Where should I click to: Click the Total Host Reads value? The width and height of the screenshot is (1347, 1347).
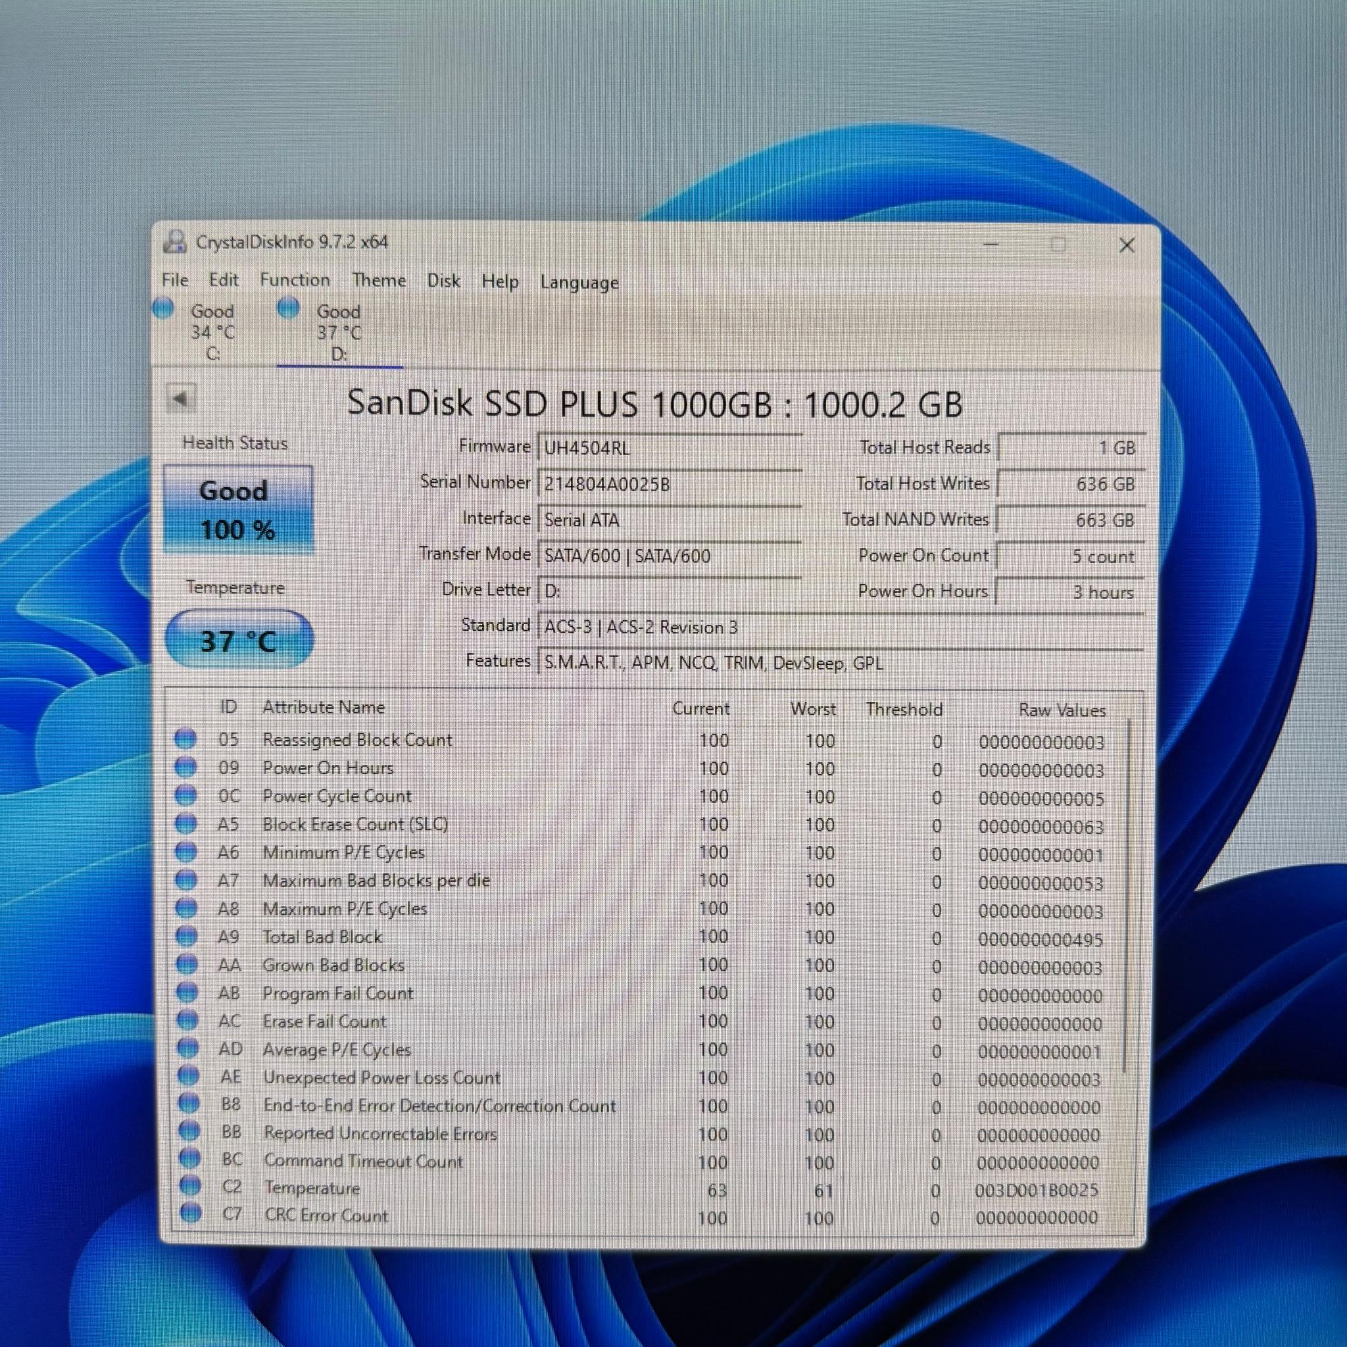click(x=1071, y=448)
